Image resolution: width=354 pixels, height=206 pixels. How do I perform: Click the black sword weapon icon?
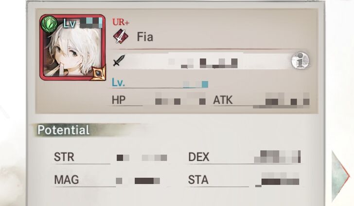tap(119, 60)
